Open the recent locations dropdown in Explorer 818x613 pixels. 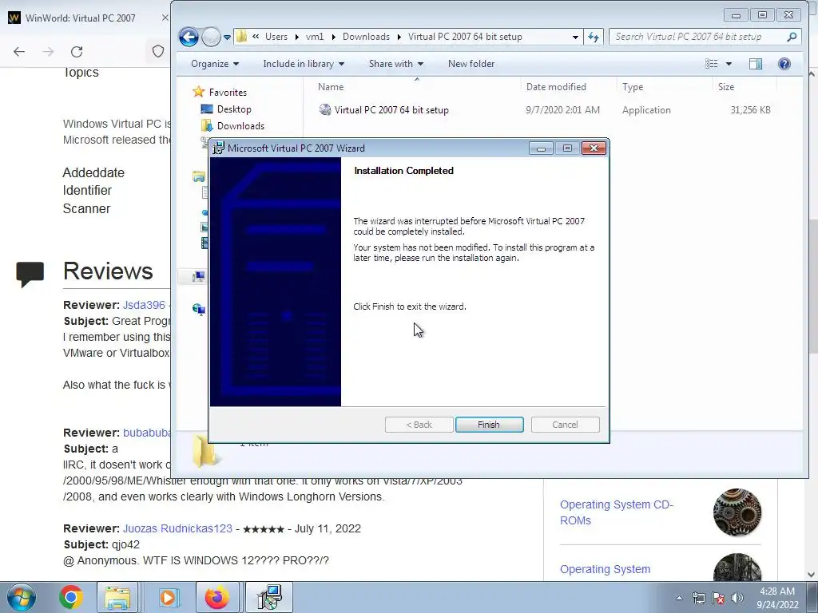pos(227,37)
